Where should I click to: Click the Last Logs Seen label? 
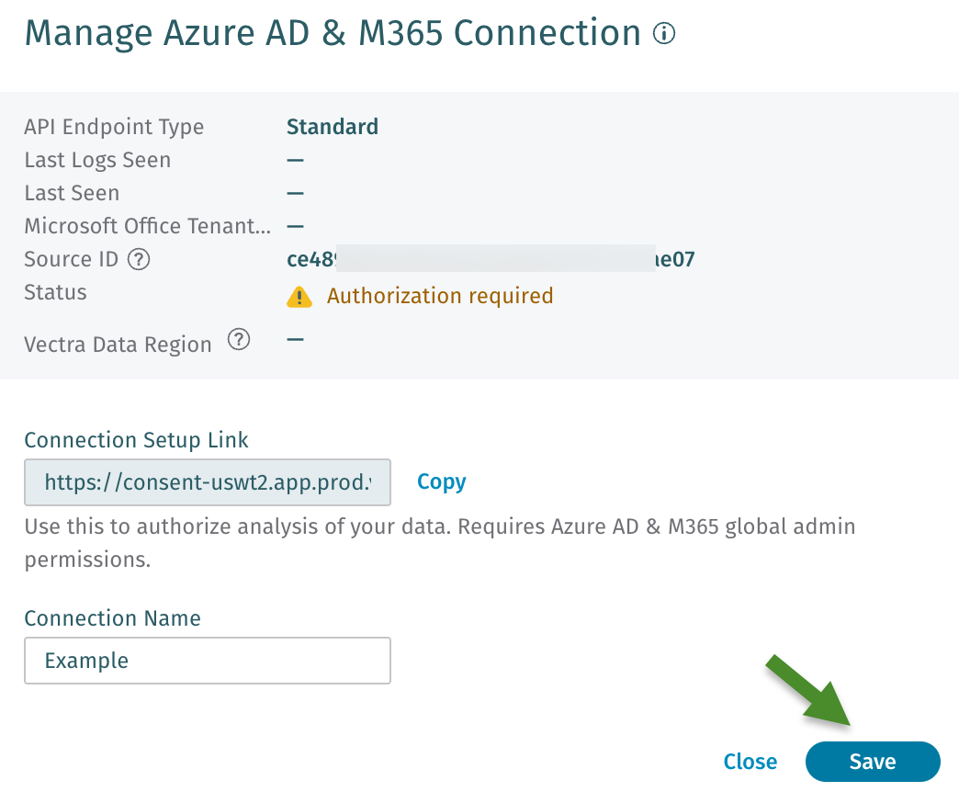coord(97,160)
